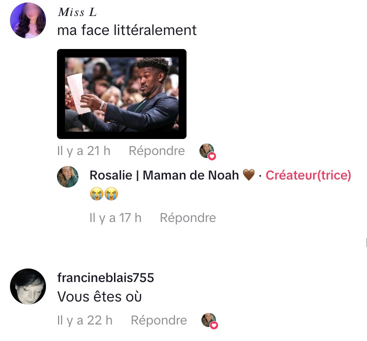Reply to francineblais755's comment

pos(159,320)
